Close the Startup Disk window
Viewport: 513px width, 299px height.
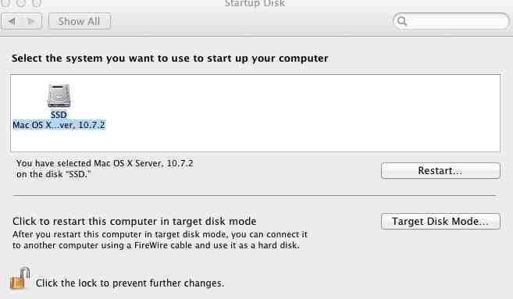point(5,2)
